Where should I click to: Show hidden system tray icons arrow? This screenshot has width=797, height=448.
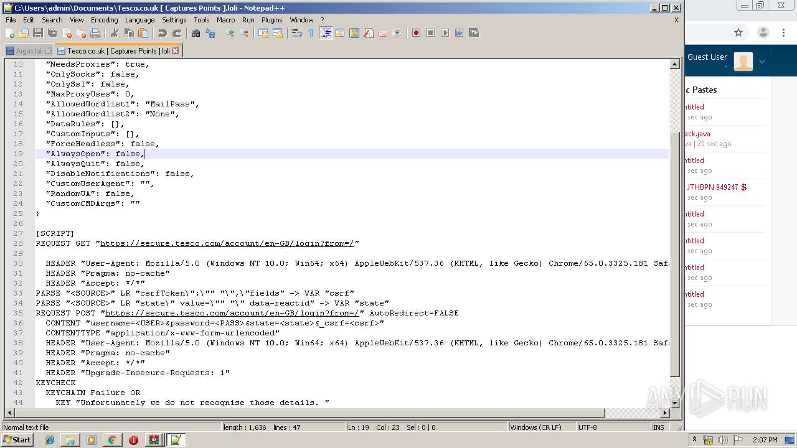tap(696, 440)
